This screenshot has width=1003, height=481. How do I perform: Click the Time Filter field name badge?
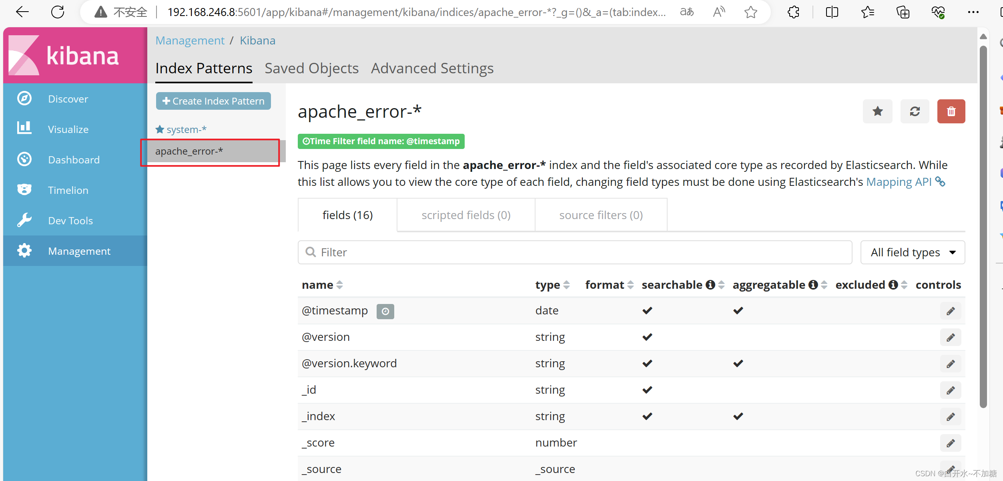point(381,141)
